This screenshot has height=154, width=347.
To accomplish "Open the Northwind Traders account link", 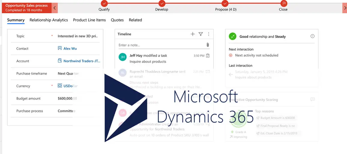I will pos(82,61).
